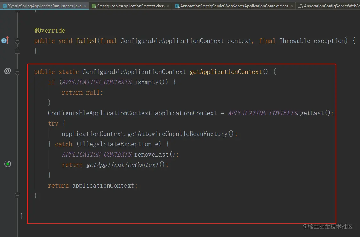Open AnnotationConfigServletWebServerApplicationContext.class tab

click(234, 6)
